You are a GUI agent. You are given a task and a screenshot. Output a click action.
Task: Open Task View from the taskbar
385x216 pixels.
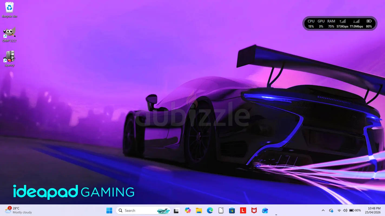(177, 211)
